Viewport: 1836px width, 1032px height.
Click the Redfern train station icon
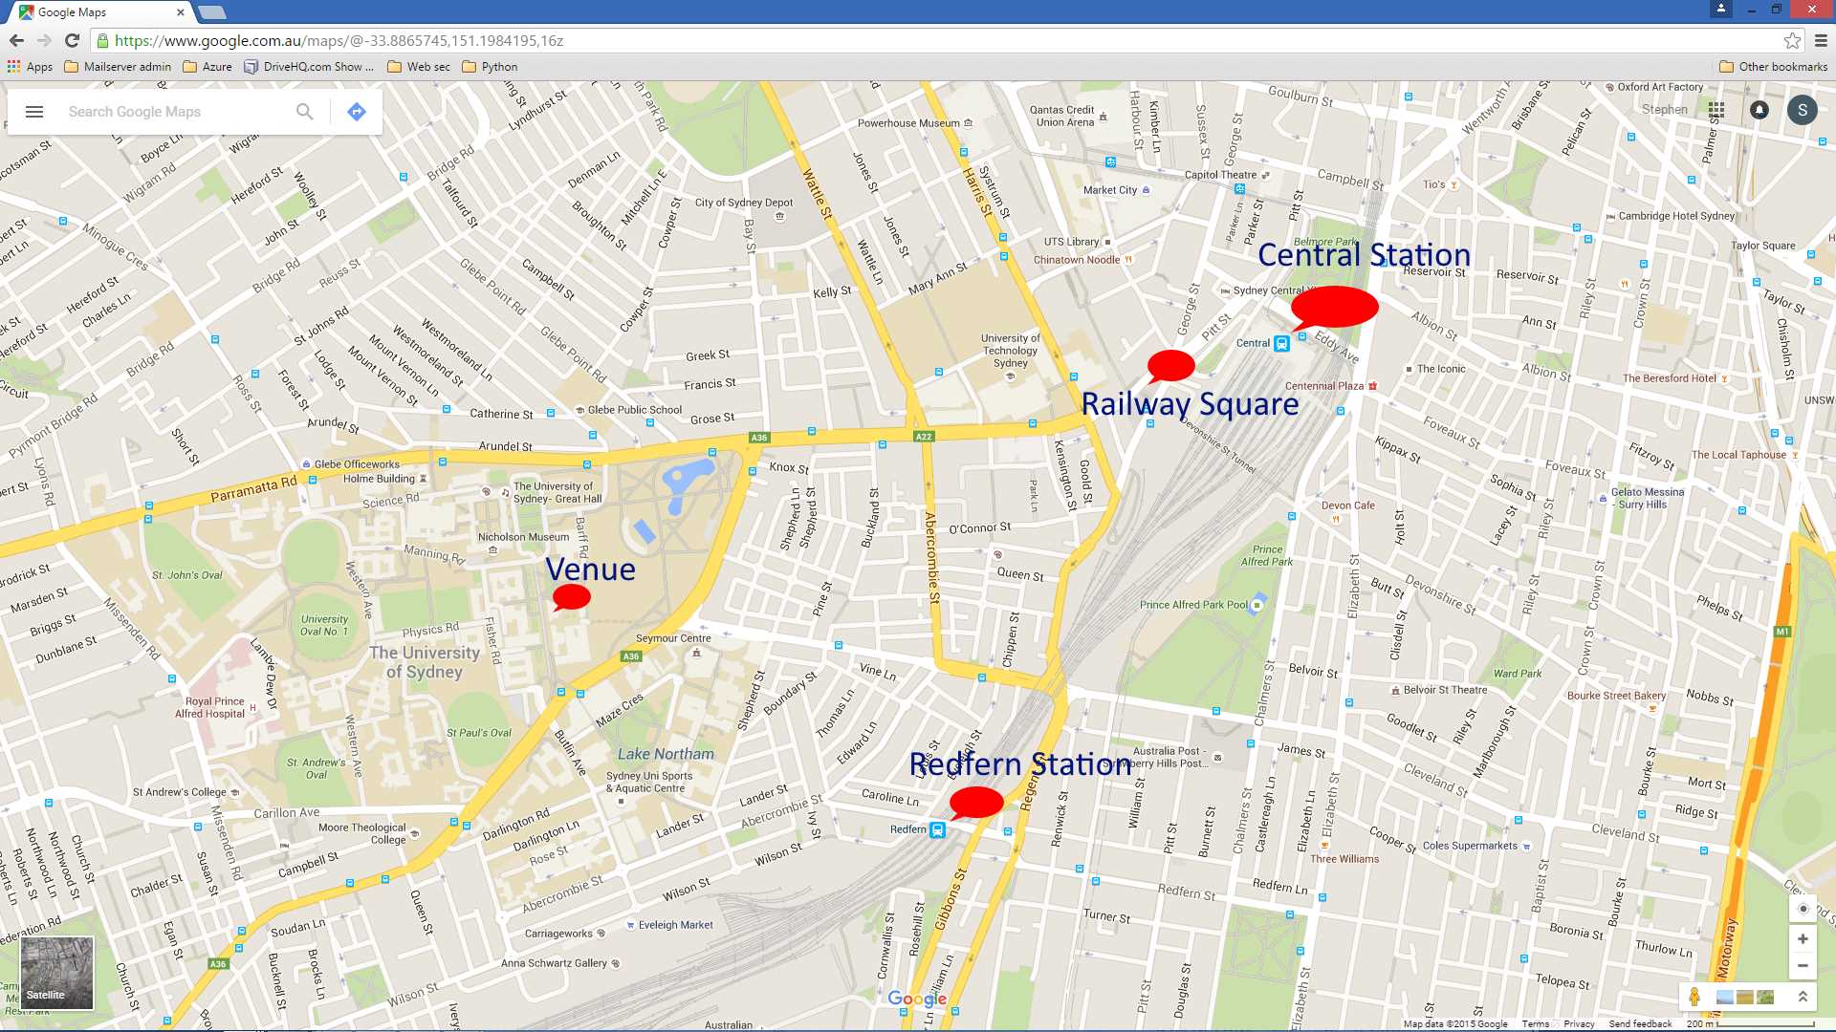(938, 829)
